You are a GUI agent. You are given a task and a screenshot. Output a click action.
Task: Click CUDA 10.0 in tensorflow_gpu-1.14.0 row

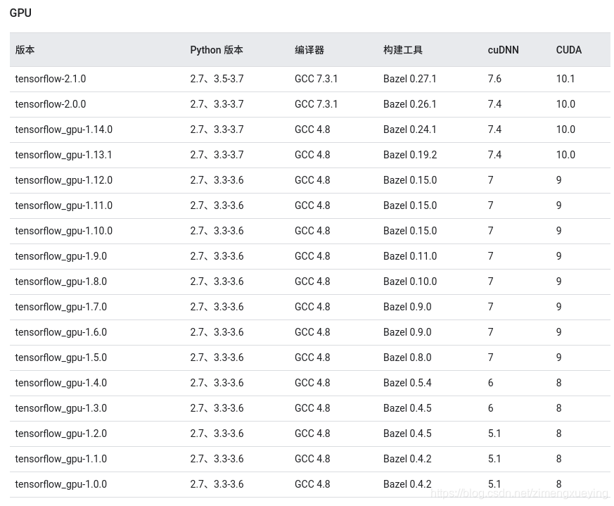(x=566, y=129)
